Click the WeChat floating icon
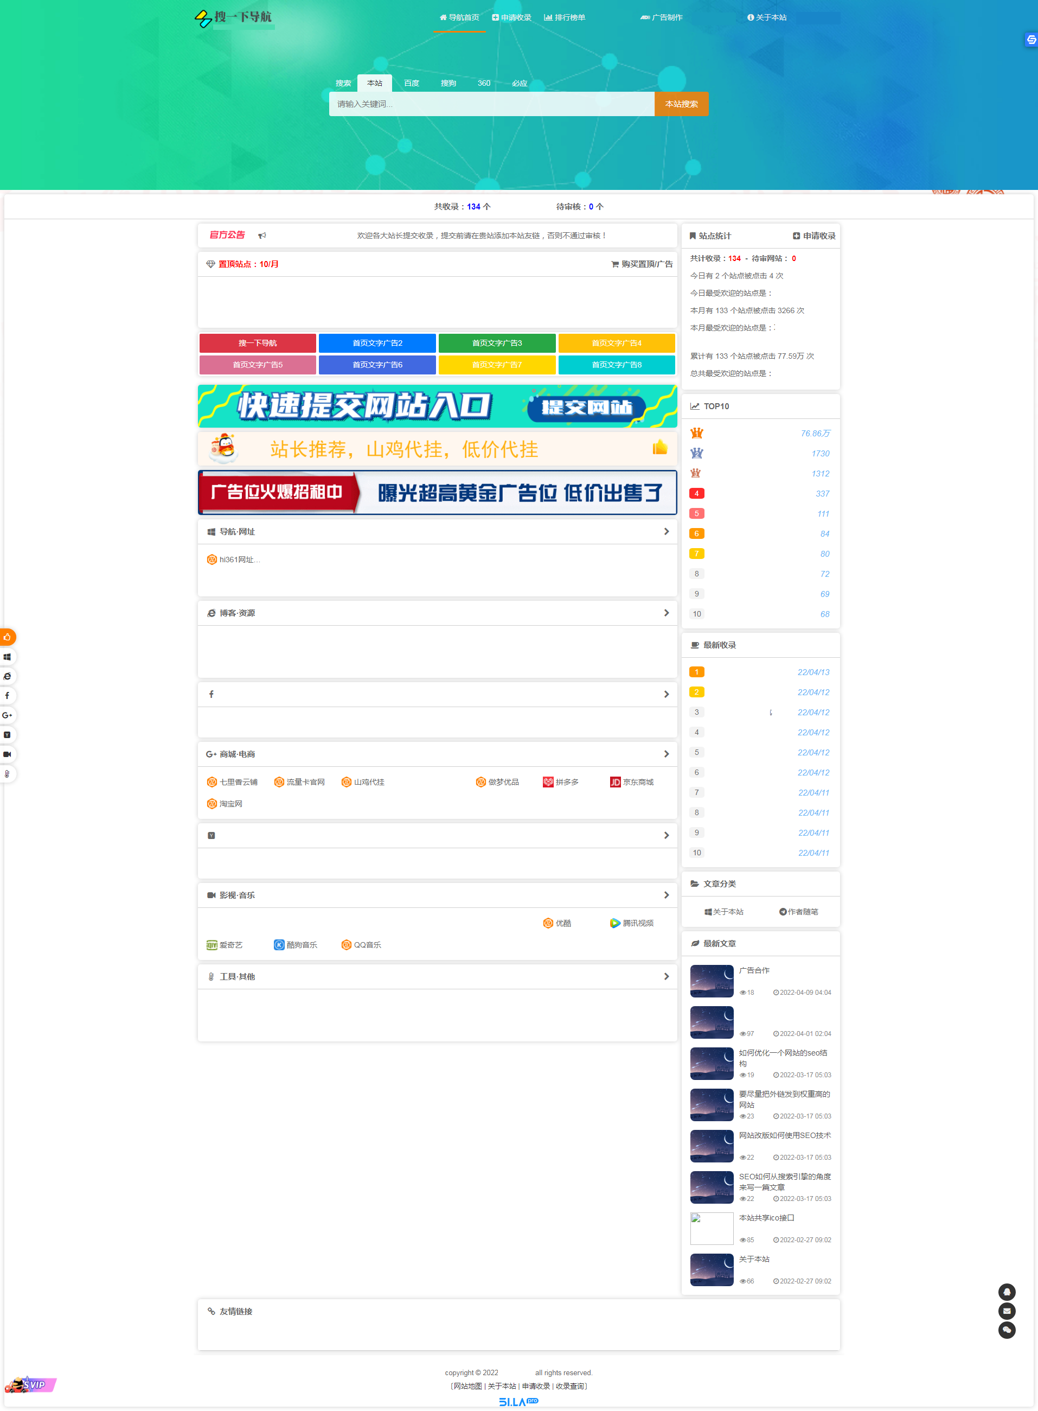This screenshot has height=1411, width=1038. coord(1006,1330)
